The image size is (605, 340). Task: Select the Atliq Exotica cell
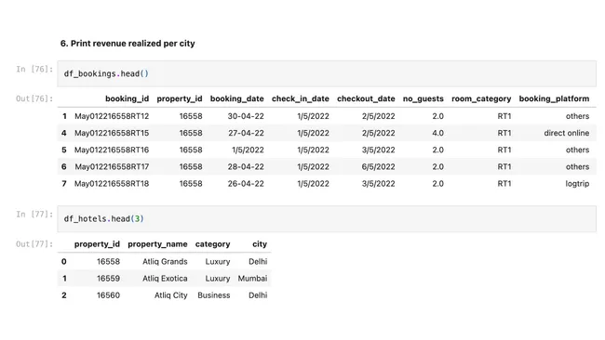tap(165, 279)
